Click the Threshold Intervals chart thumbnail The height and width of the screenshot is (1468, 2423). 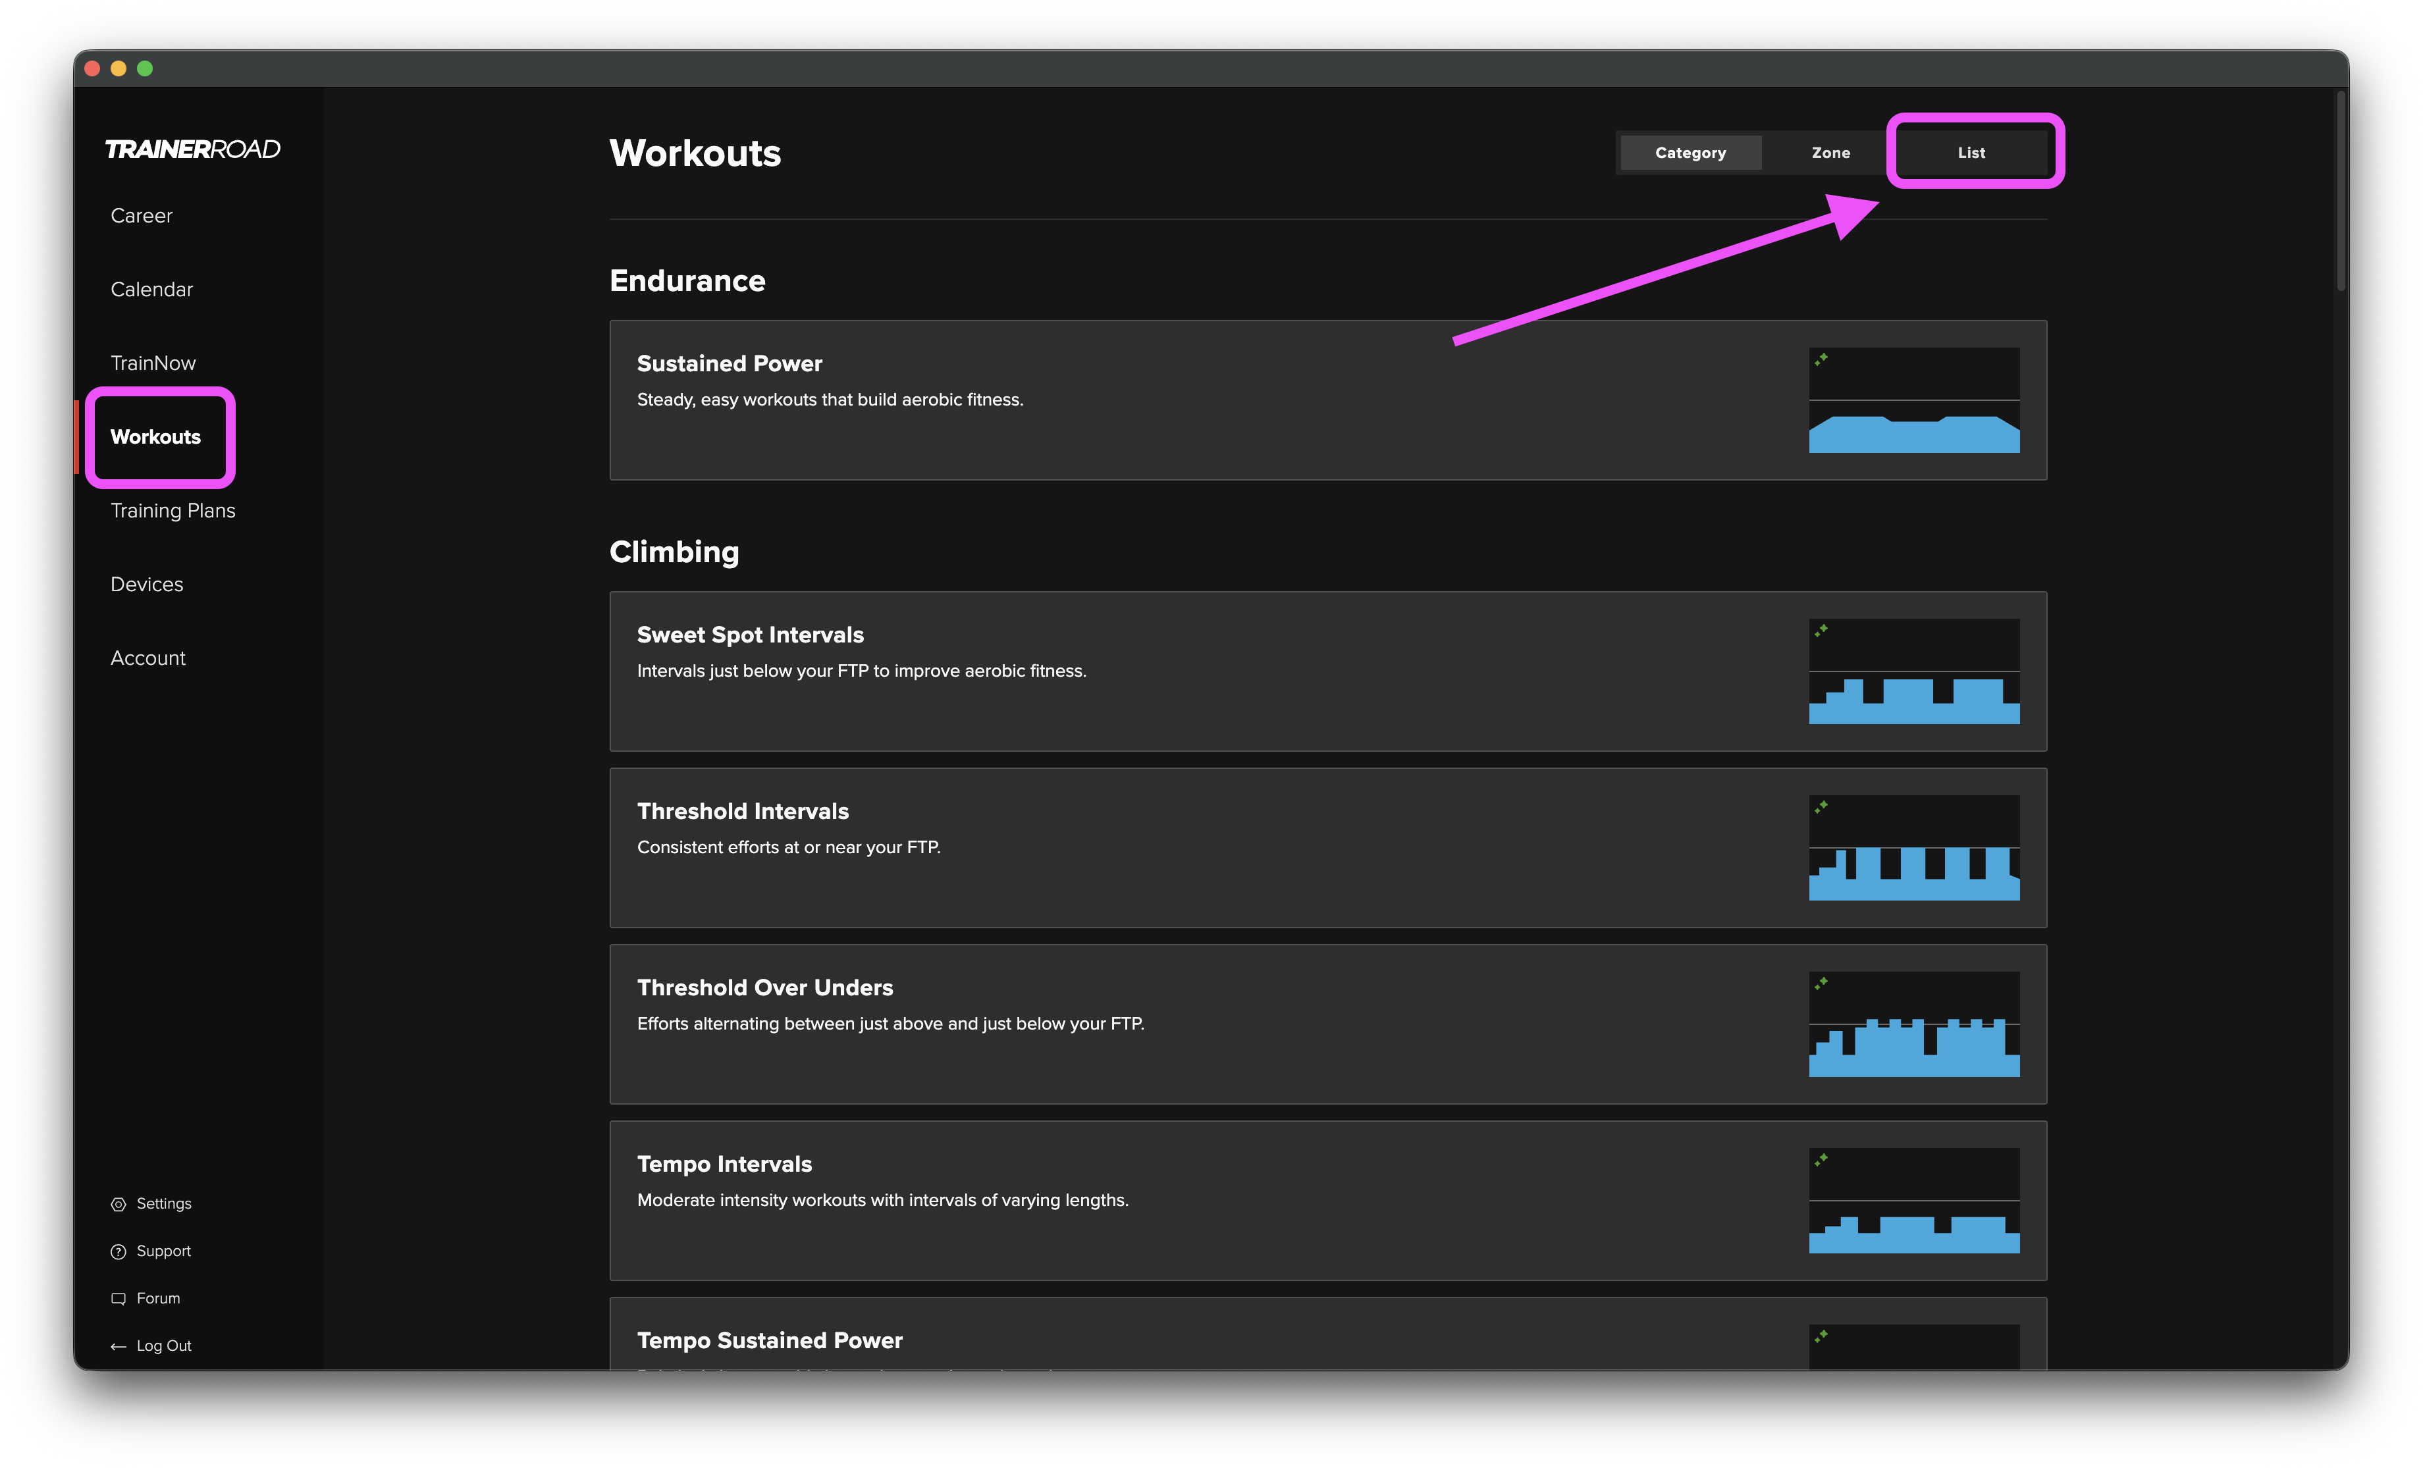pyautogui.click(x=1913, y=848)
